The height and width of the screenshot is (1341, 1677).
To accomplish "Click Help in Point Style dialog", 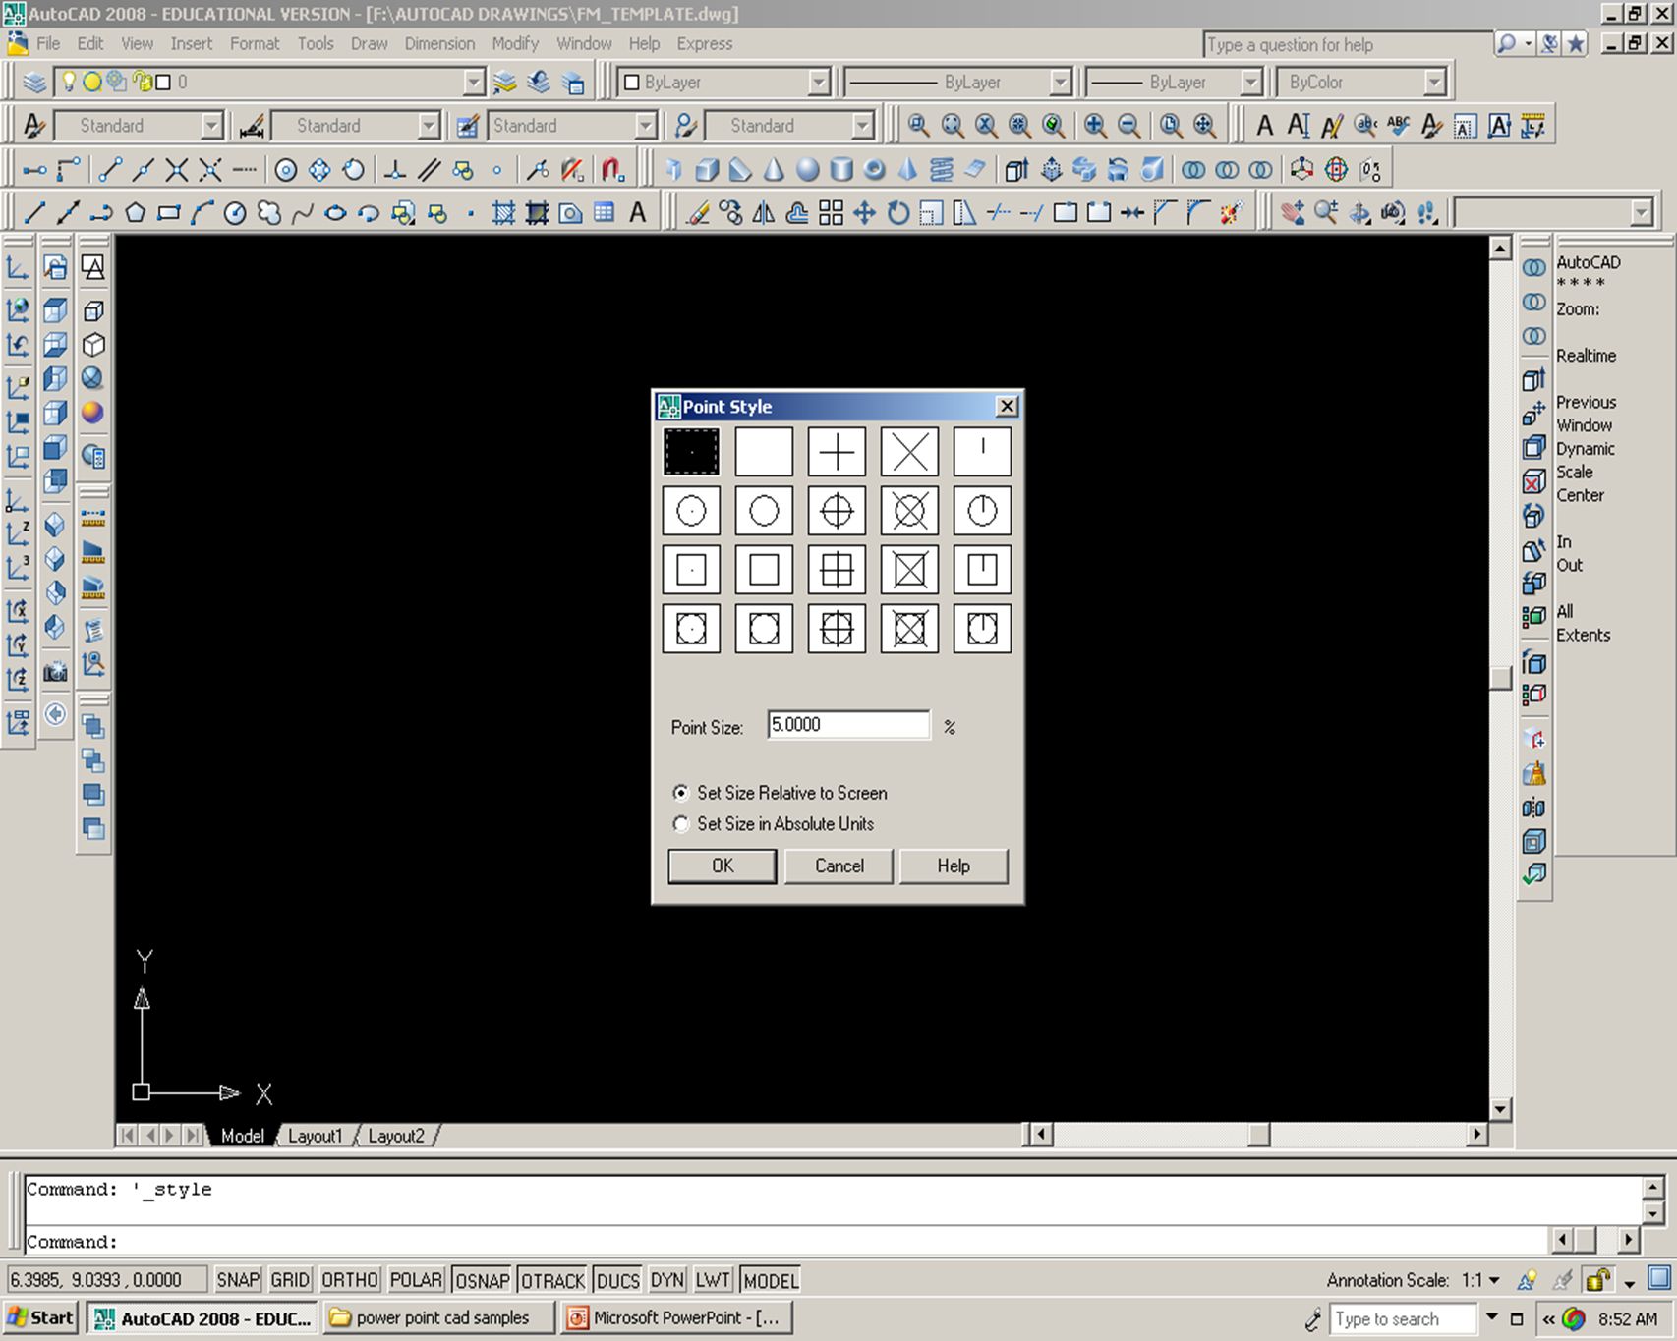I will pos(954,866).
